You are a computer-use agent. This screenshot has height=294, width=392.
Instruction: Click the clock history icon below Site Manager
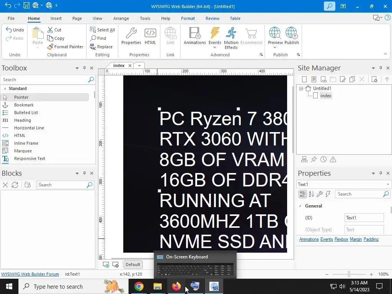click(323, 160)
